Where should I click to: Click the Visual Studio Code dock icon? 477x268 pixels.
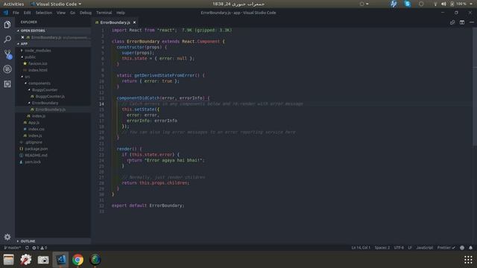tap(60, 260)
